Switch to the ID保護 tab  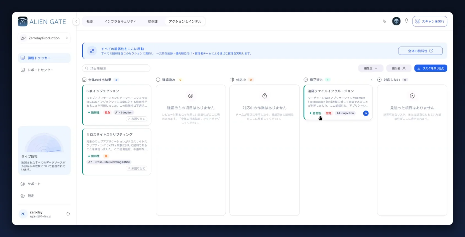point(153,21)
